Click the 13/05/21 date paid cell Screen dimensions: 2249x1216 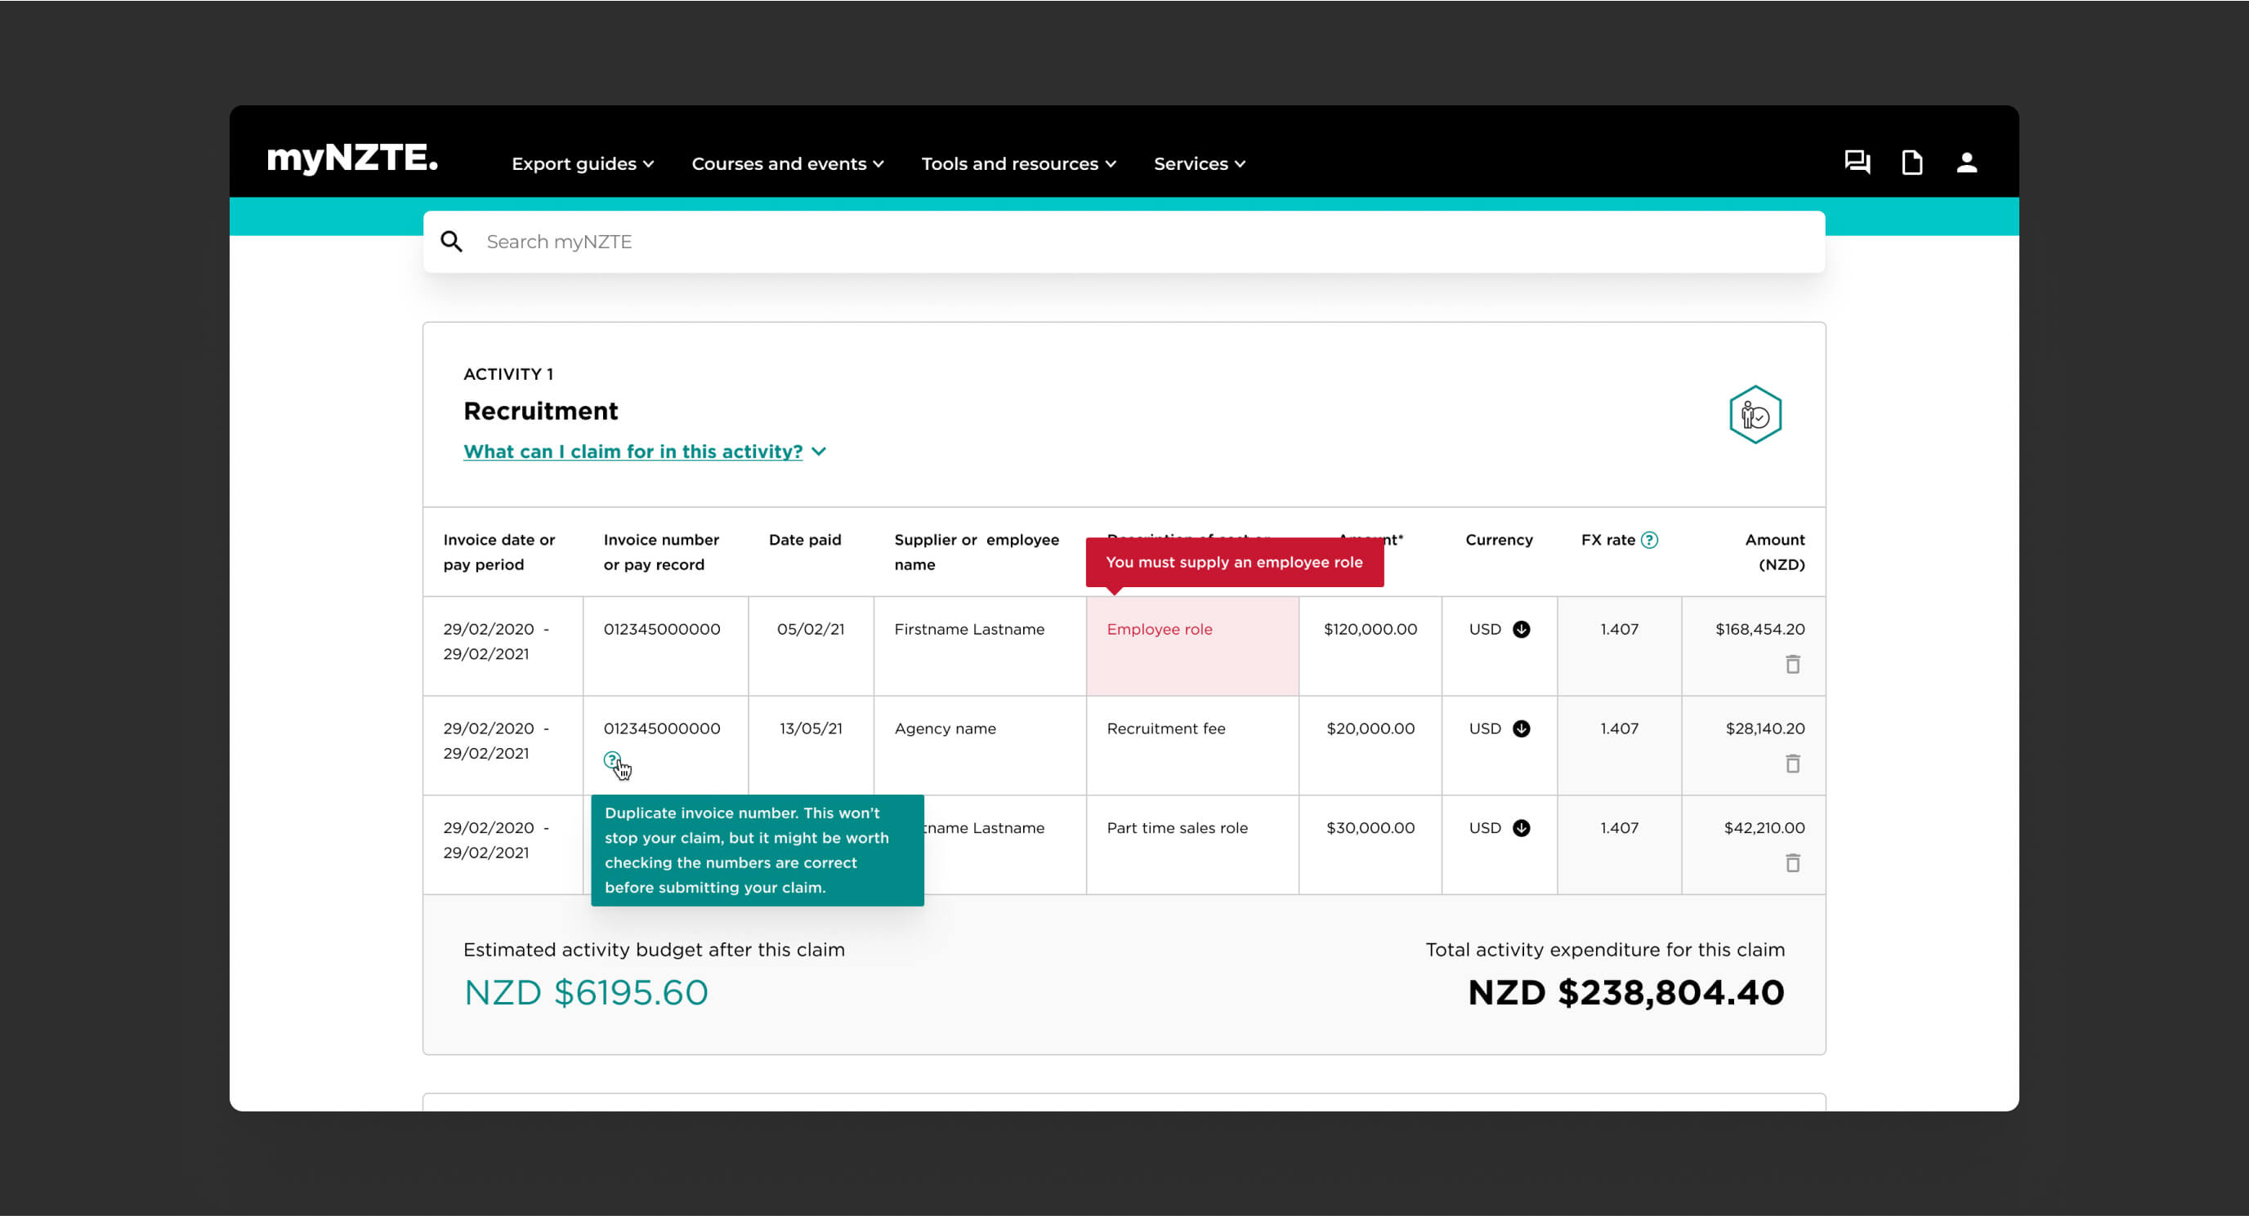tap(811, 746)
